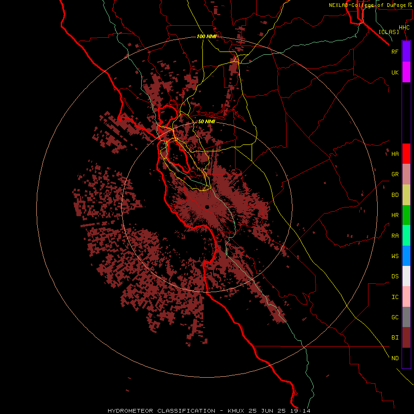414x414 pixels.
Task: Click the 50 NMI range ring label
Action: click(207, 121)
